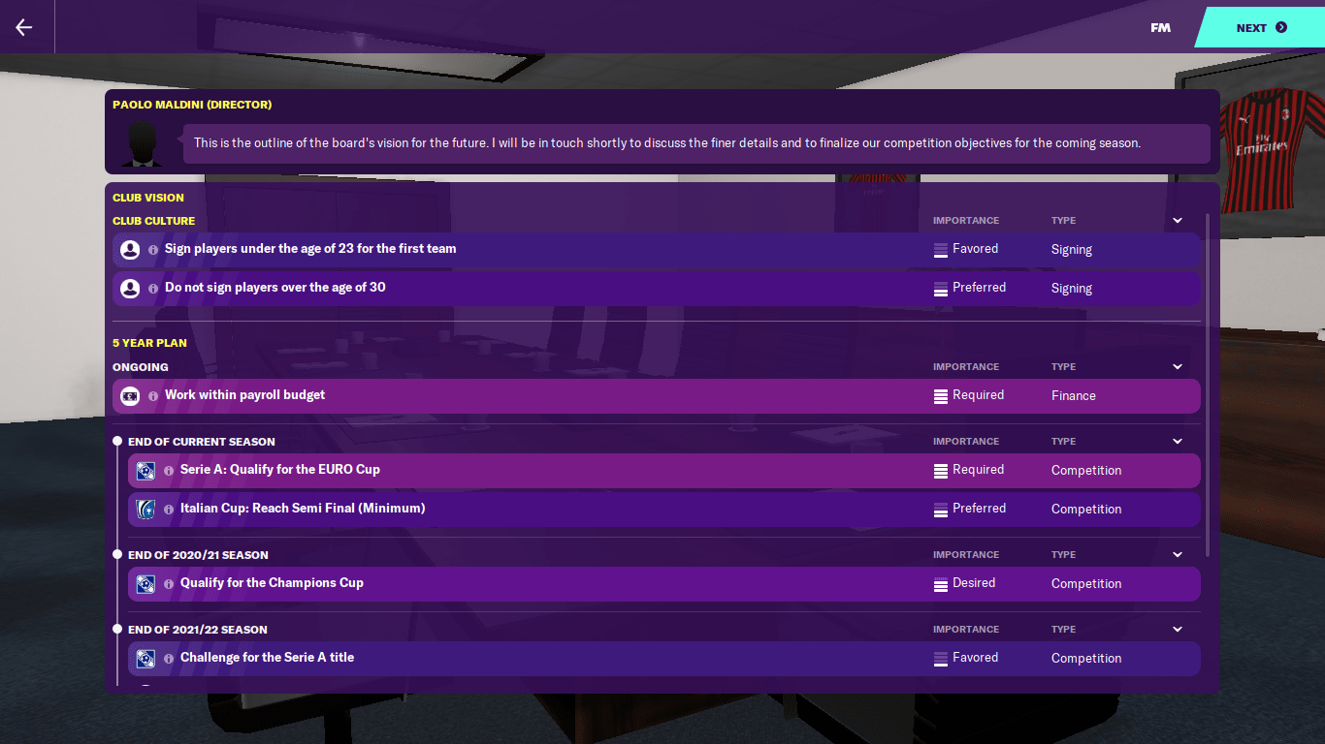Open info icon for over-30 signing objective
1325x744 pixels.
(153, 288)
